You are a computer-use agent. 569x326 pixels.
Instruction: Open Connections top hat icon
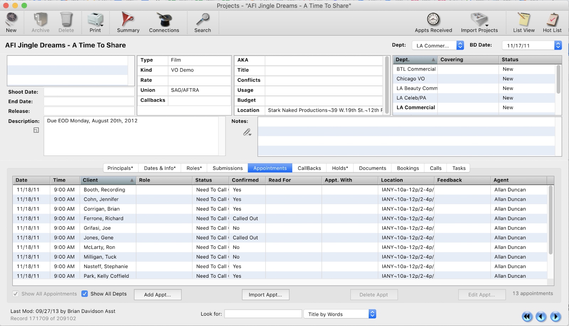pyautogui.click(x=164, y=20)
